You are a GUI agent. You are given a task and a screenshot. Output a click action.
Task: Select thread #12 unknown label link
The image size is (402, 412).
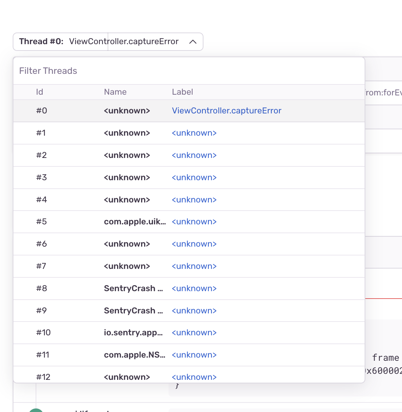(x=194, y=377)
